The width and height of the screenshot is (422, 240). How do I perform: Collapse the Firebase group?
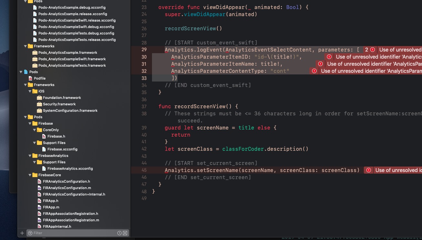(x=29, y=123)
